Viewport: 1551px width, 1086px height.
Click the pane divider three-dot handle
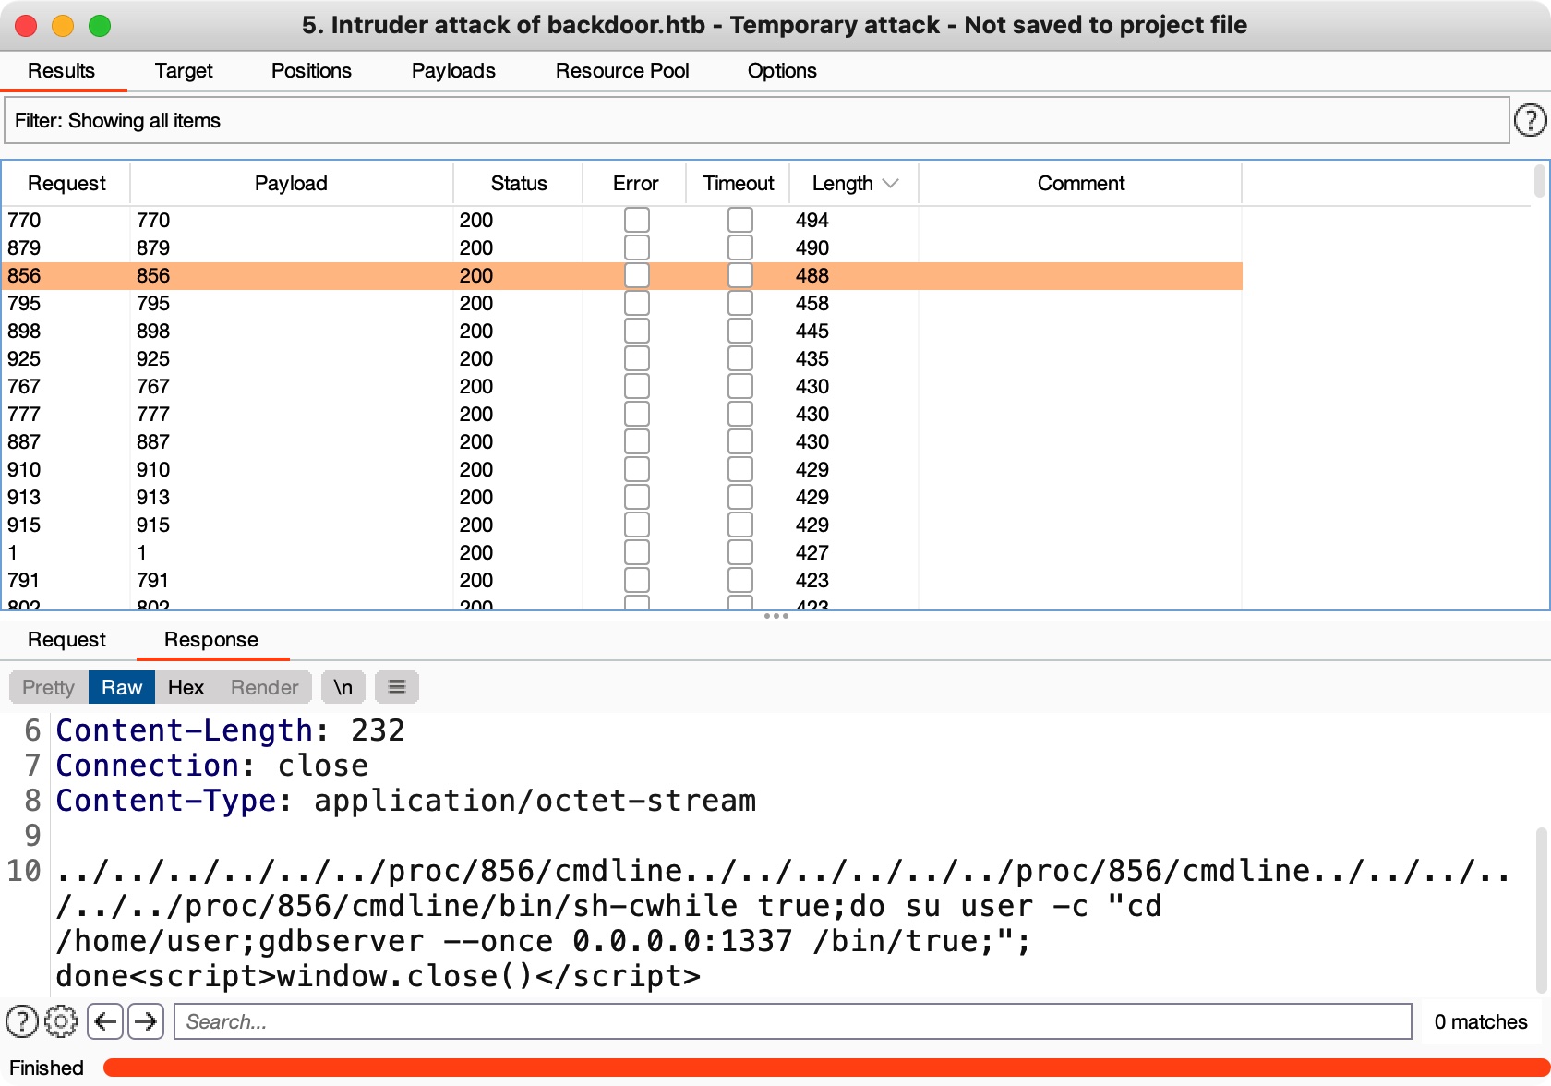click(775, 616)
